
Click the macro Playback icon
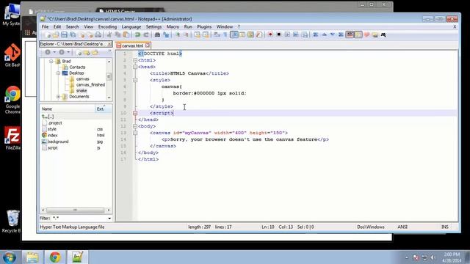287,34
